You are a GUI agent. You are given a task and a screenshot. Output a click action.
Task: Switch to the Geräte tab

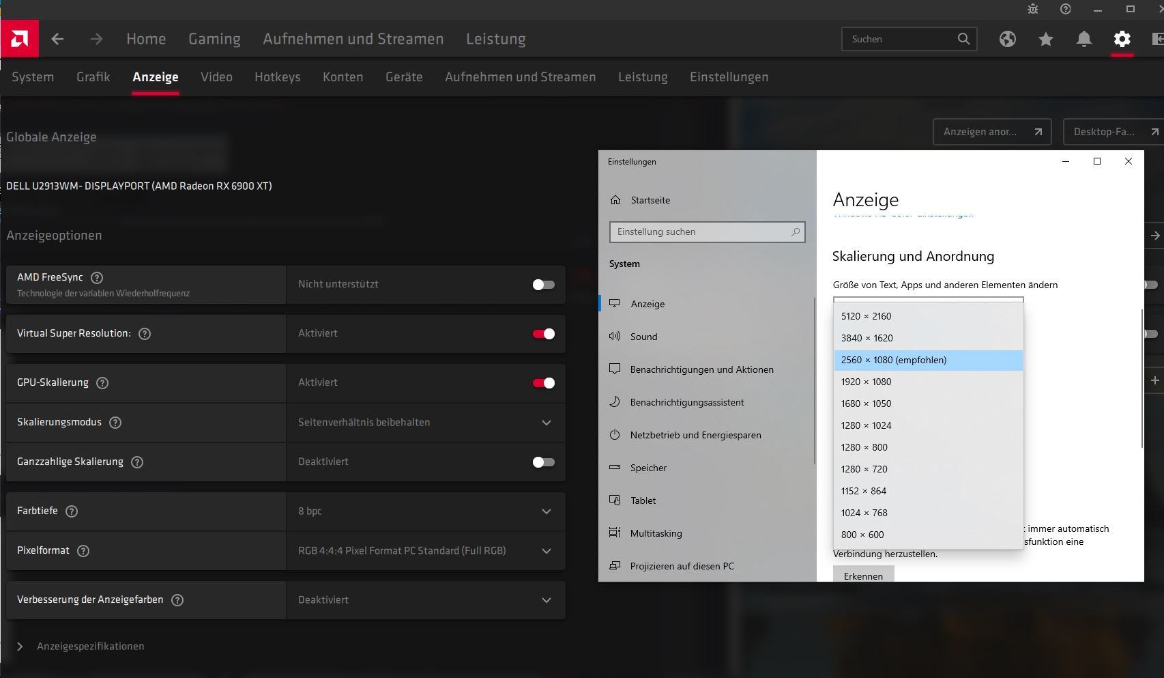[404, 77]
